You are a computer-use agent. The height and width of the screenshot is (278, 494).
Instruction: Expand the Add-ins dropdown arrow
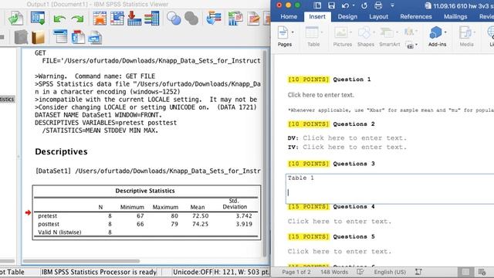pyautogui.click(x=445, y=32)
